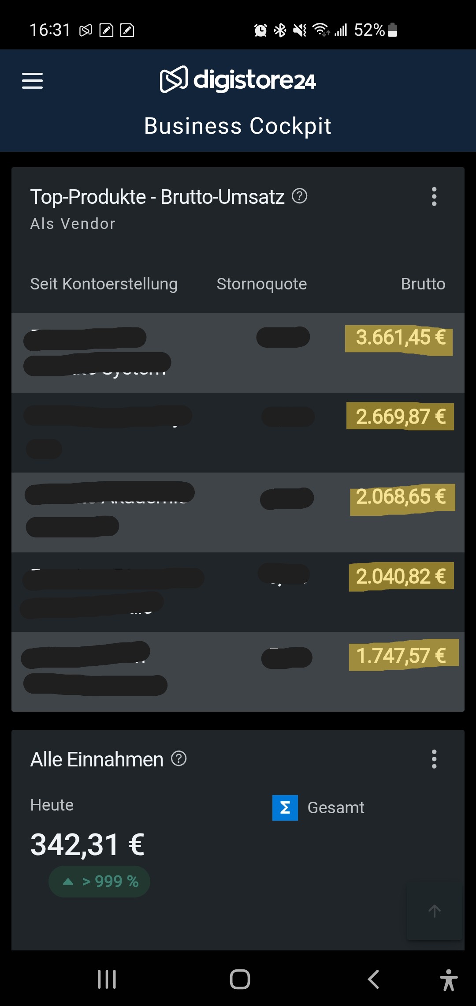Open product row with 3.661,45 € revenue

click(x=238, y=353)
